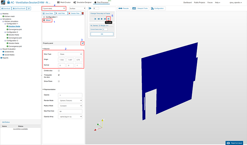247x145 pixels.
Task: Collapse the Meshes tree node
Action: pos(1,14)
